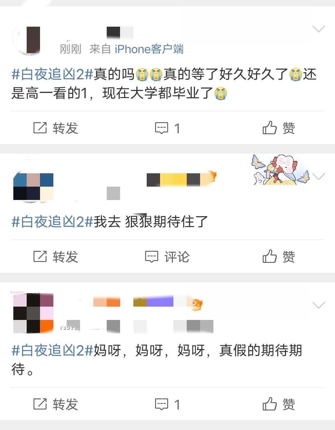Image resolution: width=335 pixels, height=430 pixels.
Task: Tap the iPhone客户端 source link
Action: pyautogui.click(x=149, y=49)
